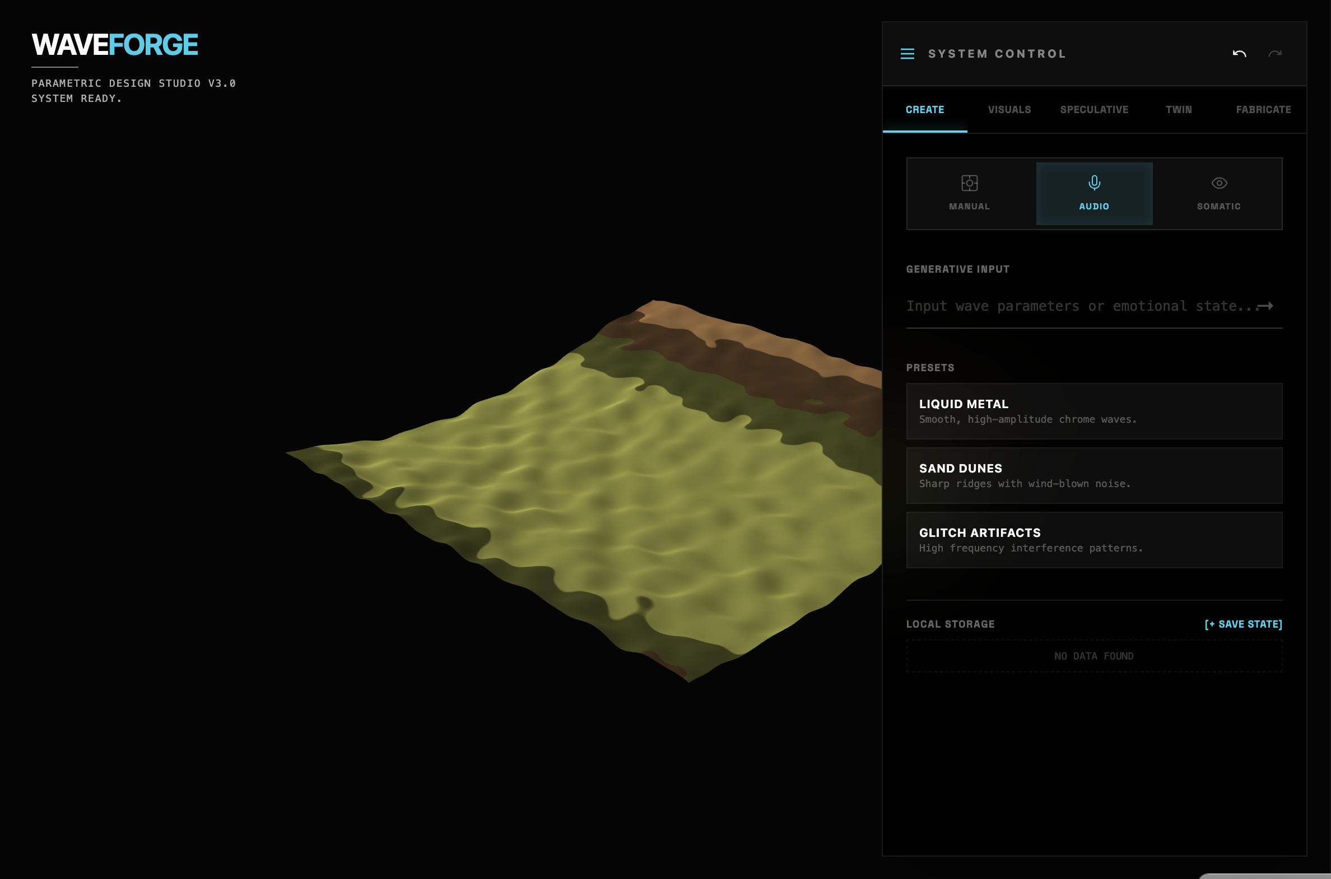
Task: Click the undo arrow icon
Action: [x=1239, y=54]
